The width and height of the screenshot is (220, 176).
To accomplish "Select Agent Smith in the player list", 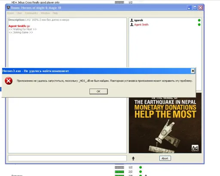I will click(141, 24).
